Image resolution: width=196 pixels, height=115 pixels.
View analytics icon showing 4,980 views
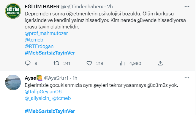122,63
